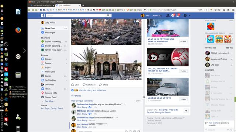Expand View previous comments

(x=82, y=101)
